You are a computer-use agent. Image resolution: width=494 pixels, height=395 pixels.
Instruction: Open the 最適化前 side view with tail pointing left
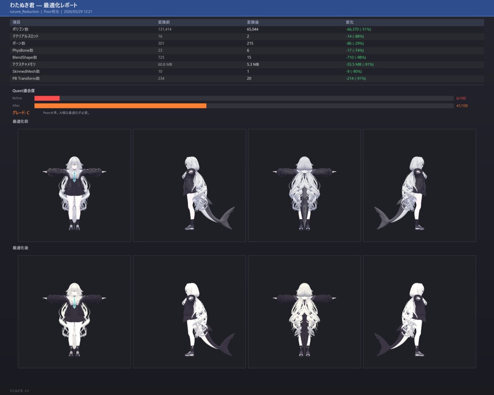[419, 185]
